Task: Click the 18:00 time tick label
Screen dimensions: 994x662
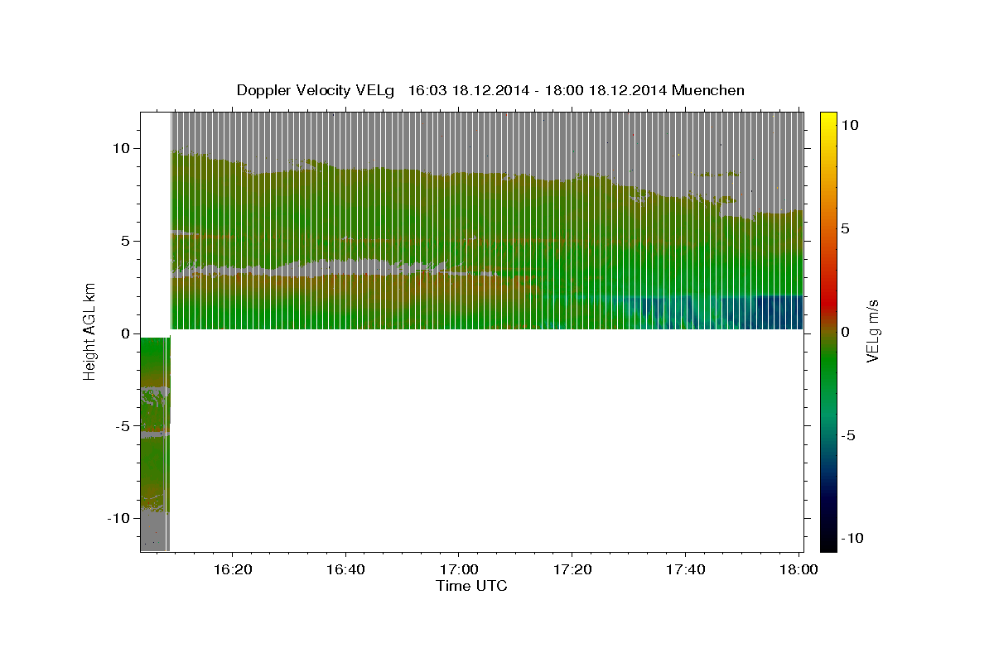Action: click(799, 570)
